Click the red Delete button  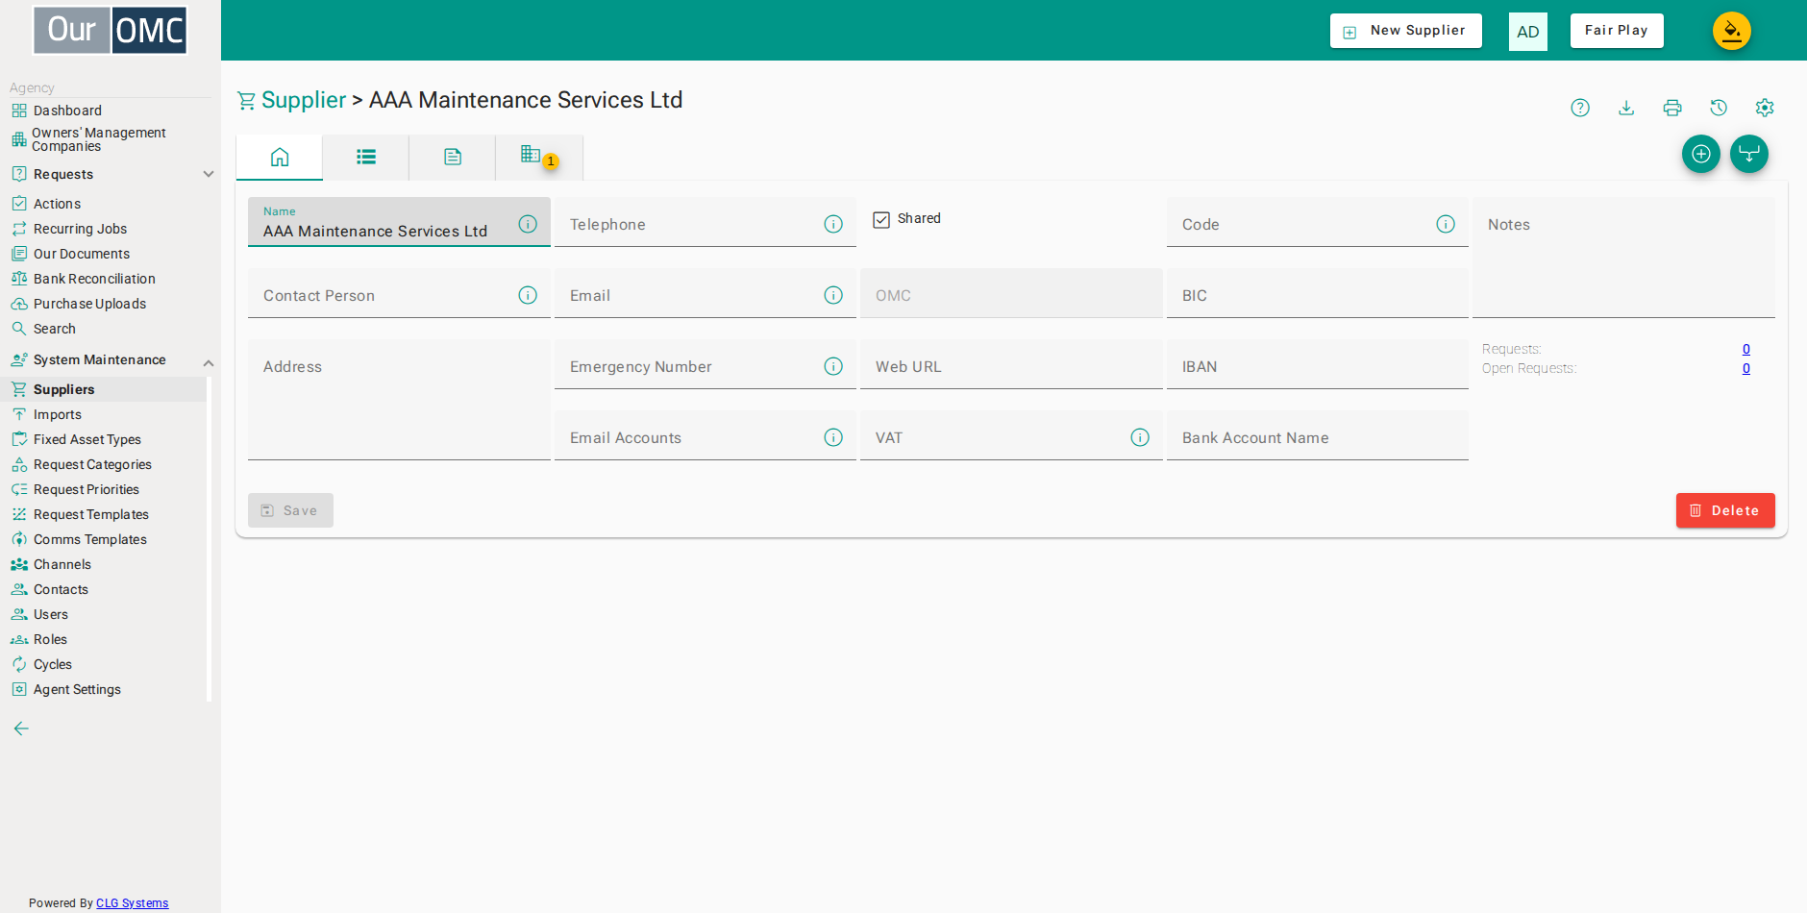pyautogui.click(x=1725, y=510)
